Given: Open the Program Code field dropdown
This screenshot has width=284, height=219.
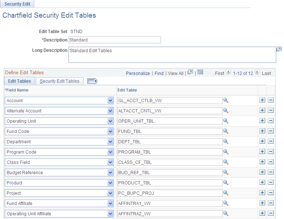Looking at the screenshot, I should (x=110, y=152).
